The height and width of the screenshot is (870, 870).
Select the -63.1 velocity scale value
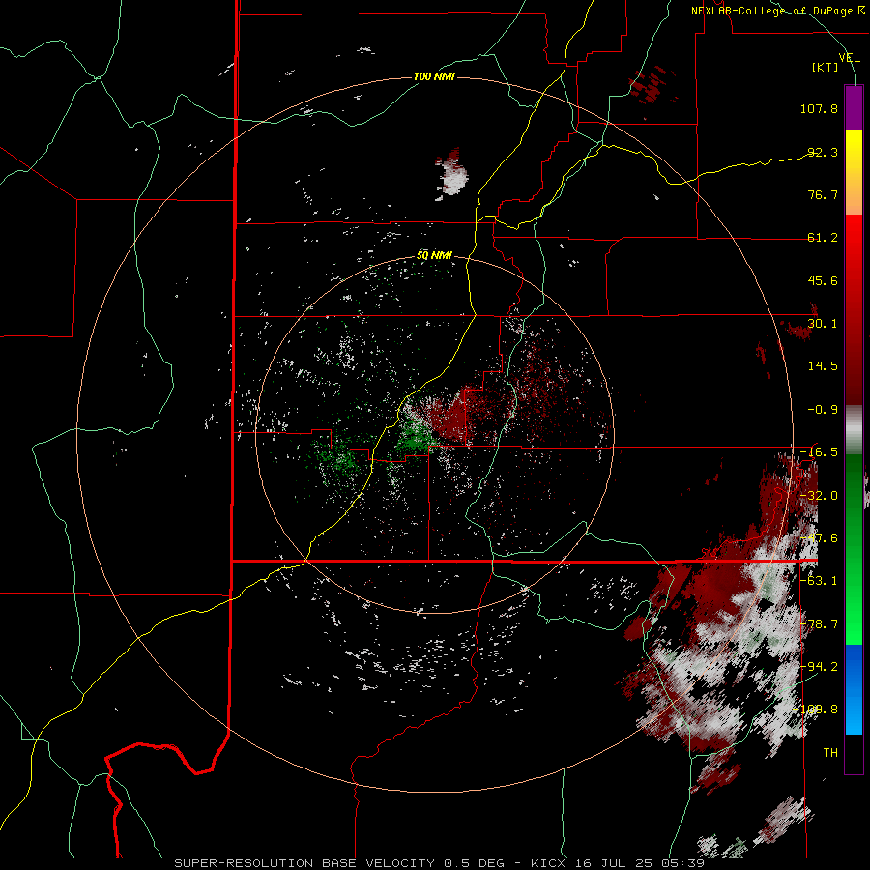(x=819, y=581)
